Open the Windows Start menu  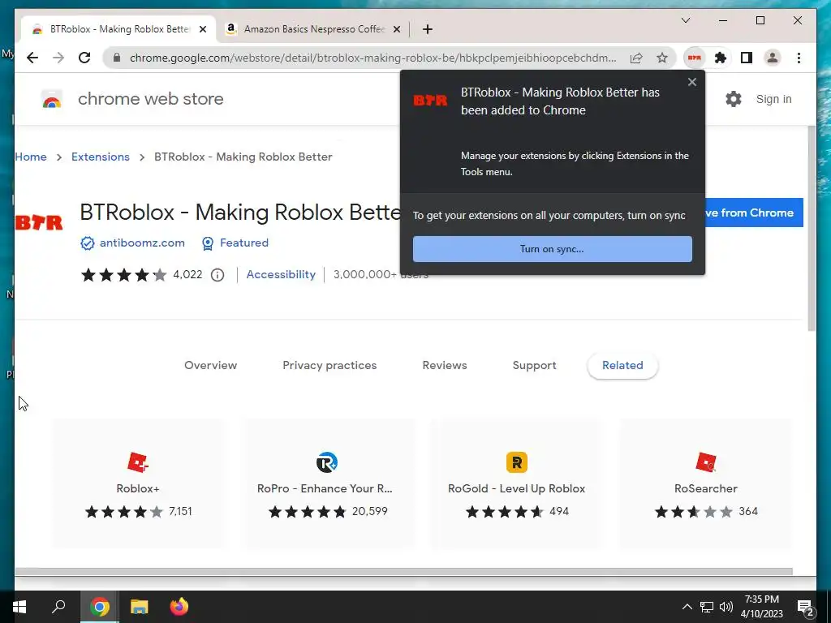pyautogui.click(x=19, y=607)
